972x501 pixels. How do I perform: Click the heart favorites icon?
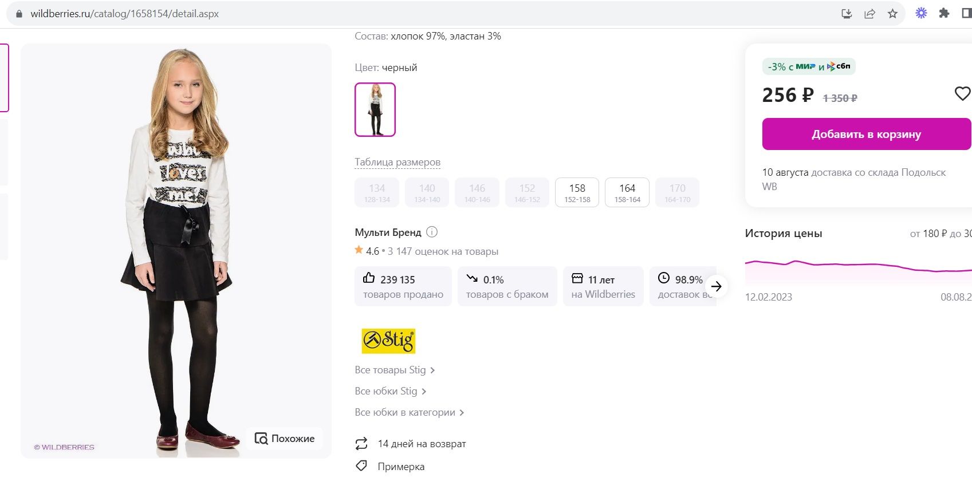tap(962, 93)
